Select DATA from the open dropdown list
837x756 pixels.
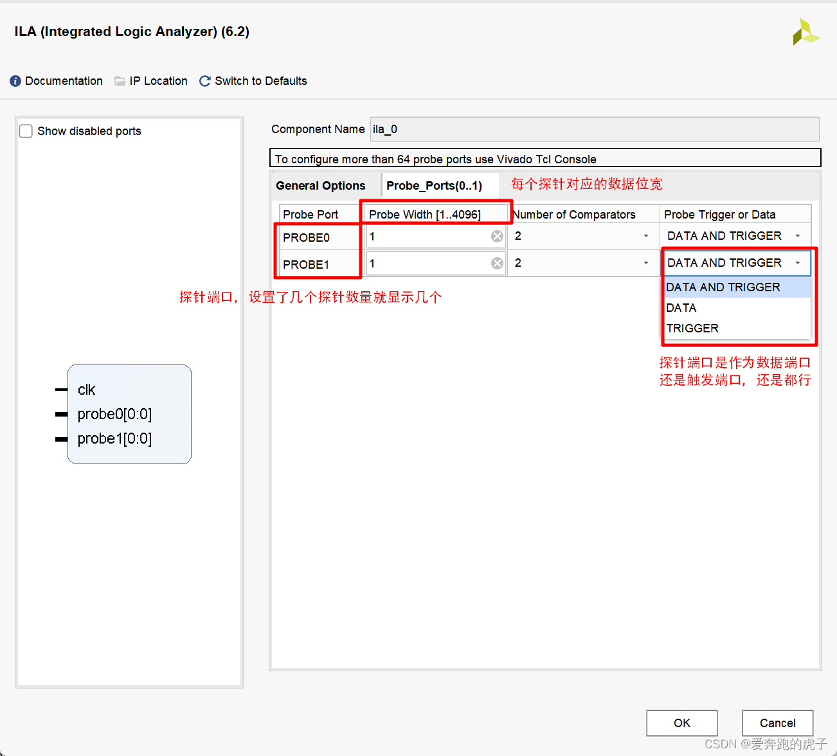681,307
